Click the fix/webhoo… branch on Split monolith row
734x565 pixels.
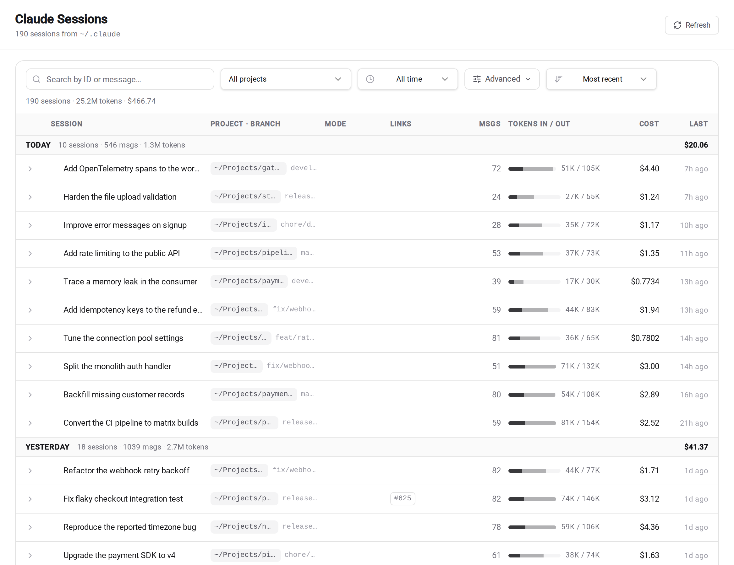pyautogui.click(x=290, y=366)
